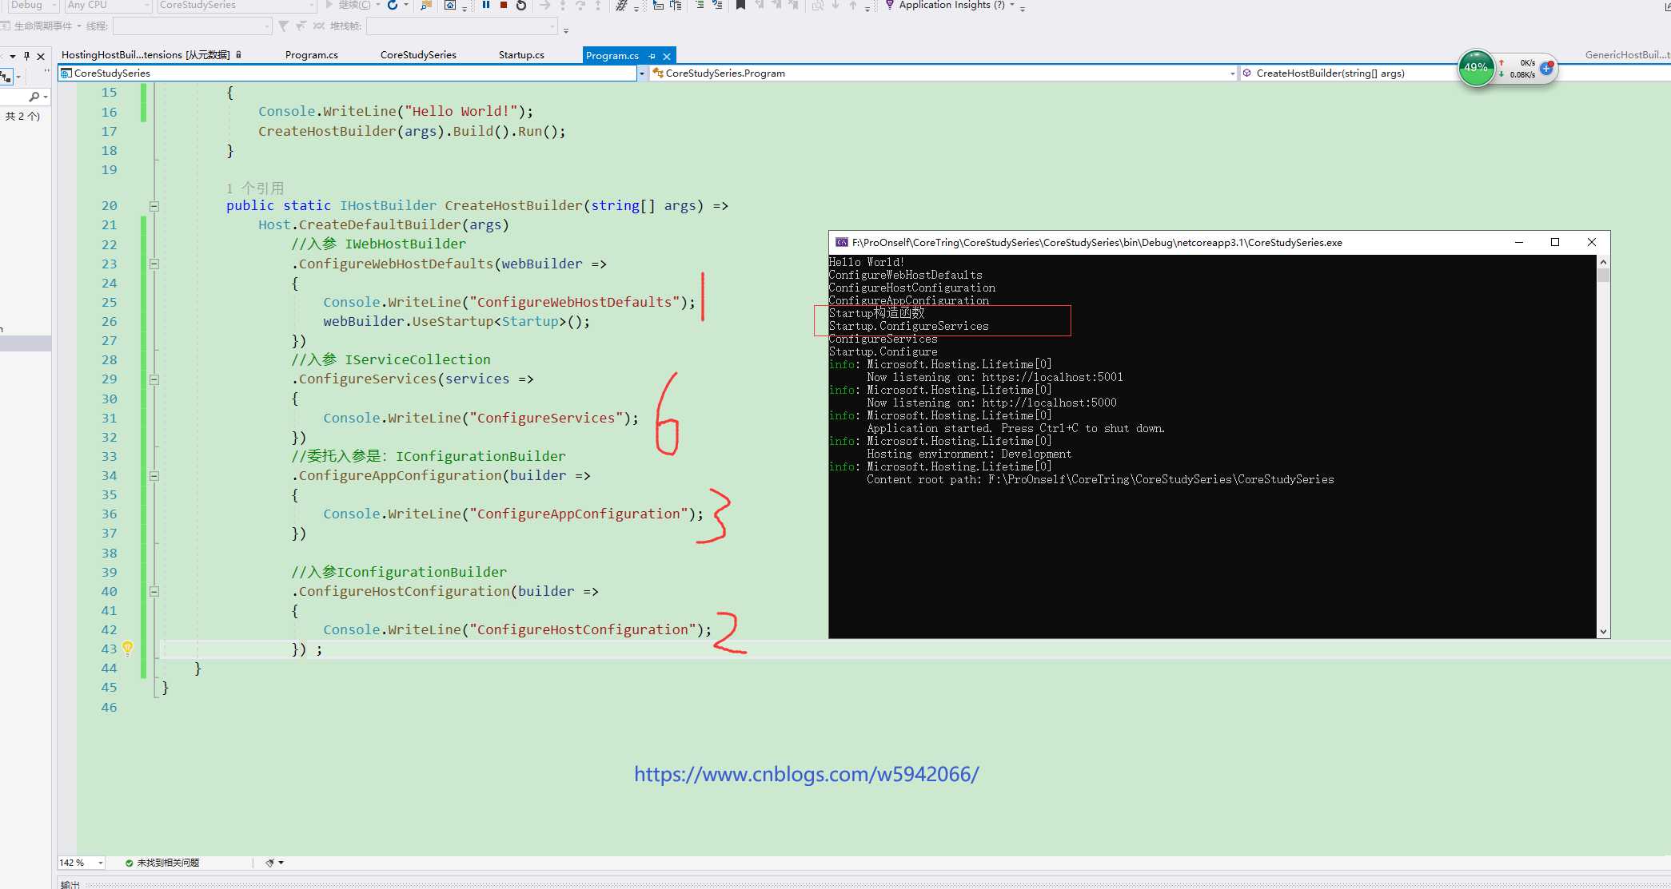Close the left side panel

coord(41,56)
